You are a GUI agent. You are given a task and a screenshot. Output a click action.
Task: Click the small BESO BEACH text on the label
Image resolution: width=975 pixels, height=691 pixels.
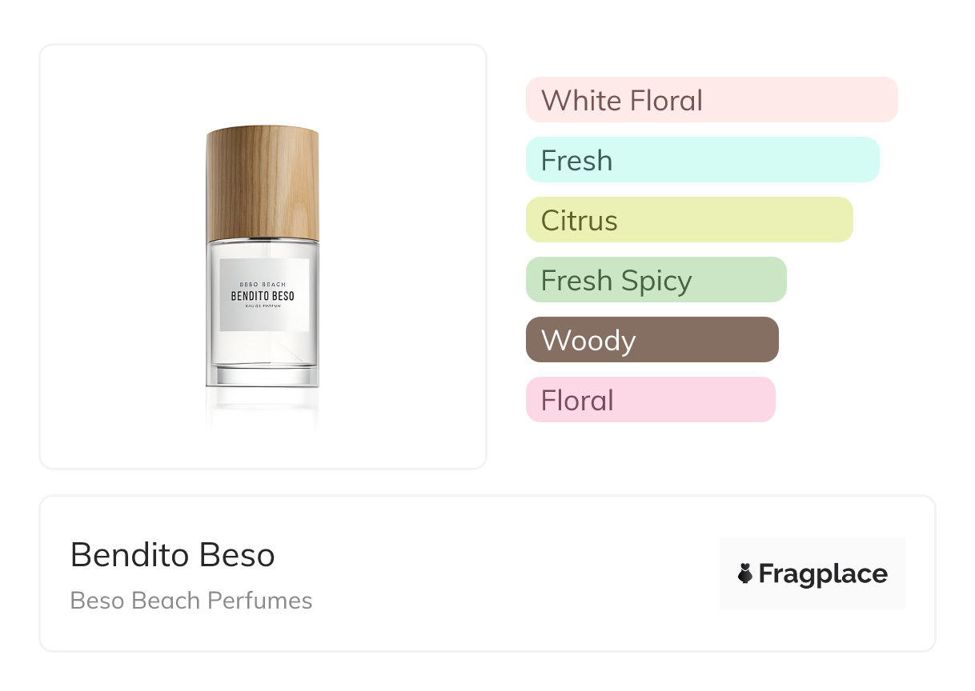click(x=263, y=284)
